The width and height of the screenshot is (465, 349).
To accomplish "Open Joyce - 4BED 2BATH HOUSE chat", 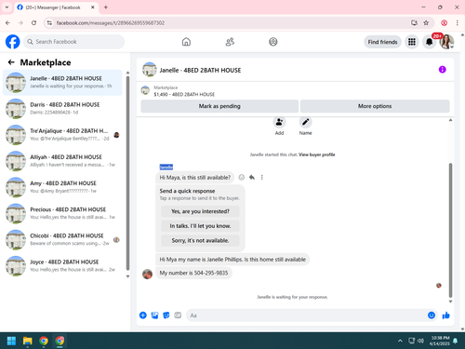I will tap(62, 266).
